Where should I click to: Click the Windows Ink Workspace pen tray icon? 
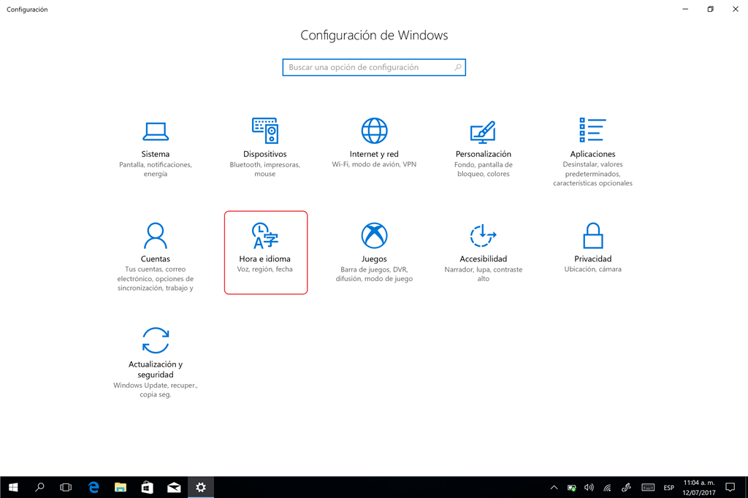[x=626, y=488]
